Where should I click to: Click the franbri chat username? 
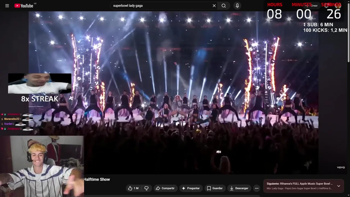tap(8, 124)
